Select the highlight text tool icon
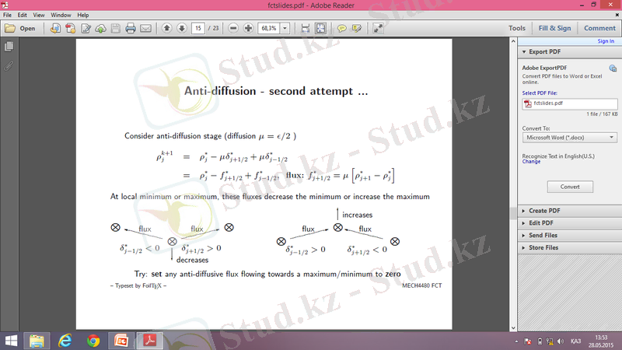622x350 pixels. pyautogui.click(x=357, y=28)
